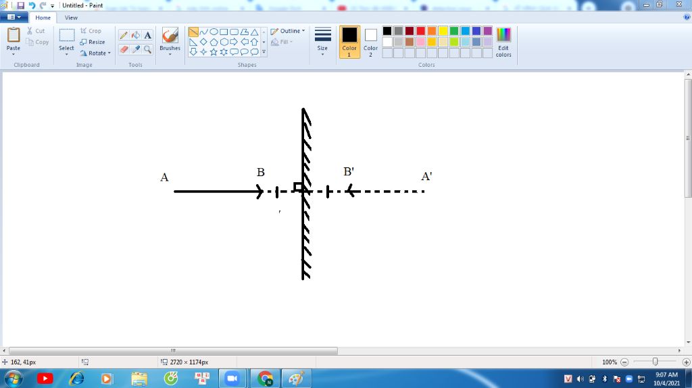Choose the Pentagon shape
Screen dimensions: 692x388
(214, 42)
